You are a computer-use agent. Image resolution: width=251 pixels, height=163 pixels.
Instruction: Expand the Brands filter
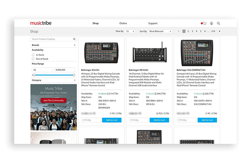click(x=53, y=45)
